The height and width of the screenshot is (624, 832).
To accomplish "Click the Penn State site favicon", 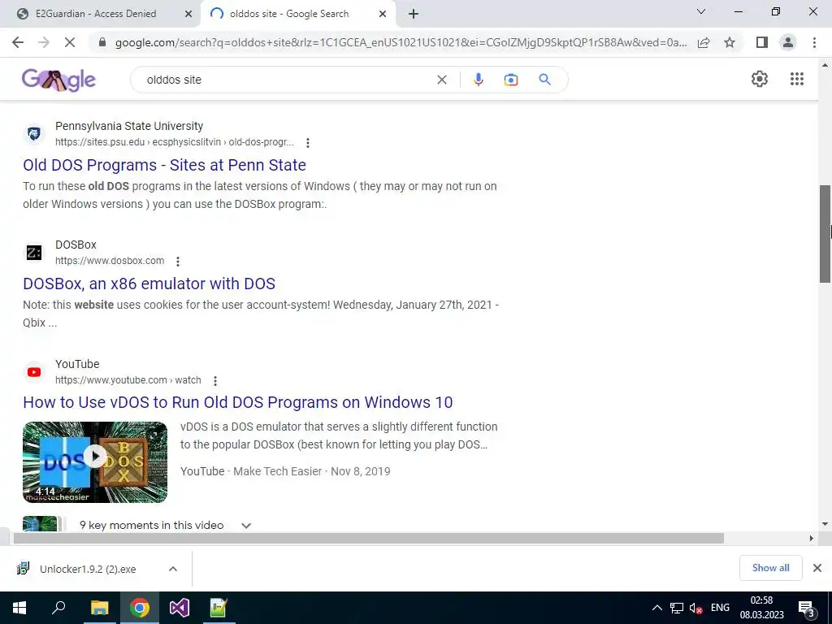I will click(34, 133).
